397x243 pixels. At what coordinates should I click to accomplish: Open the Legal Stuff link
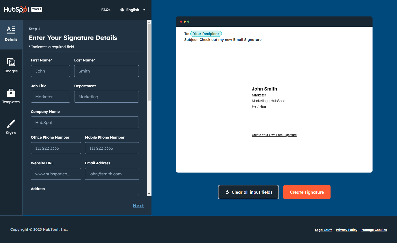point(323,230)
